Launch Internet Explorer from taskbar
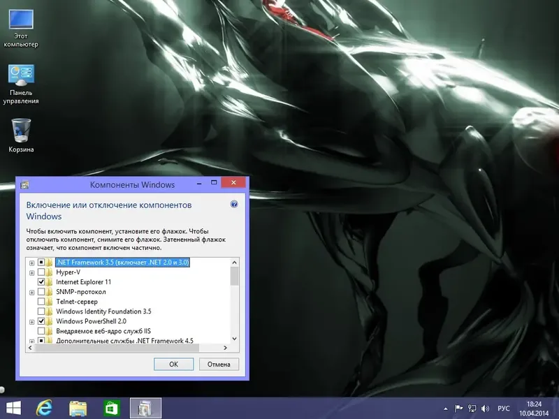 tap(44, 408)
